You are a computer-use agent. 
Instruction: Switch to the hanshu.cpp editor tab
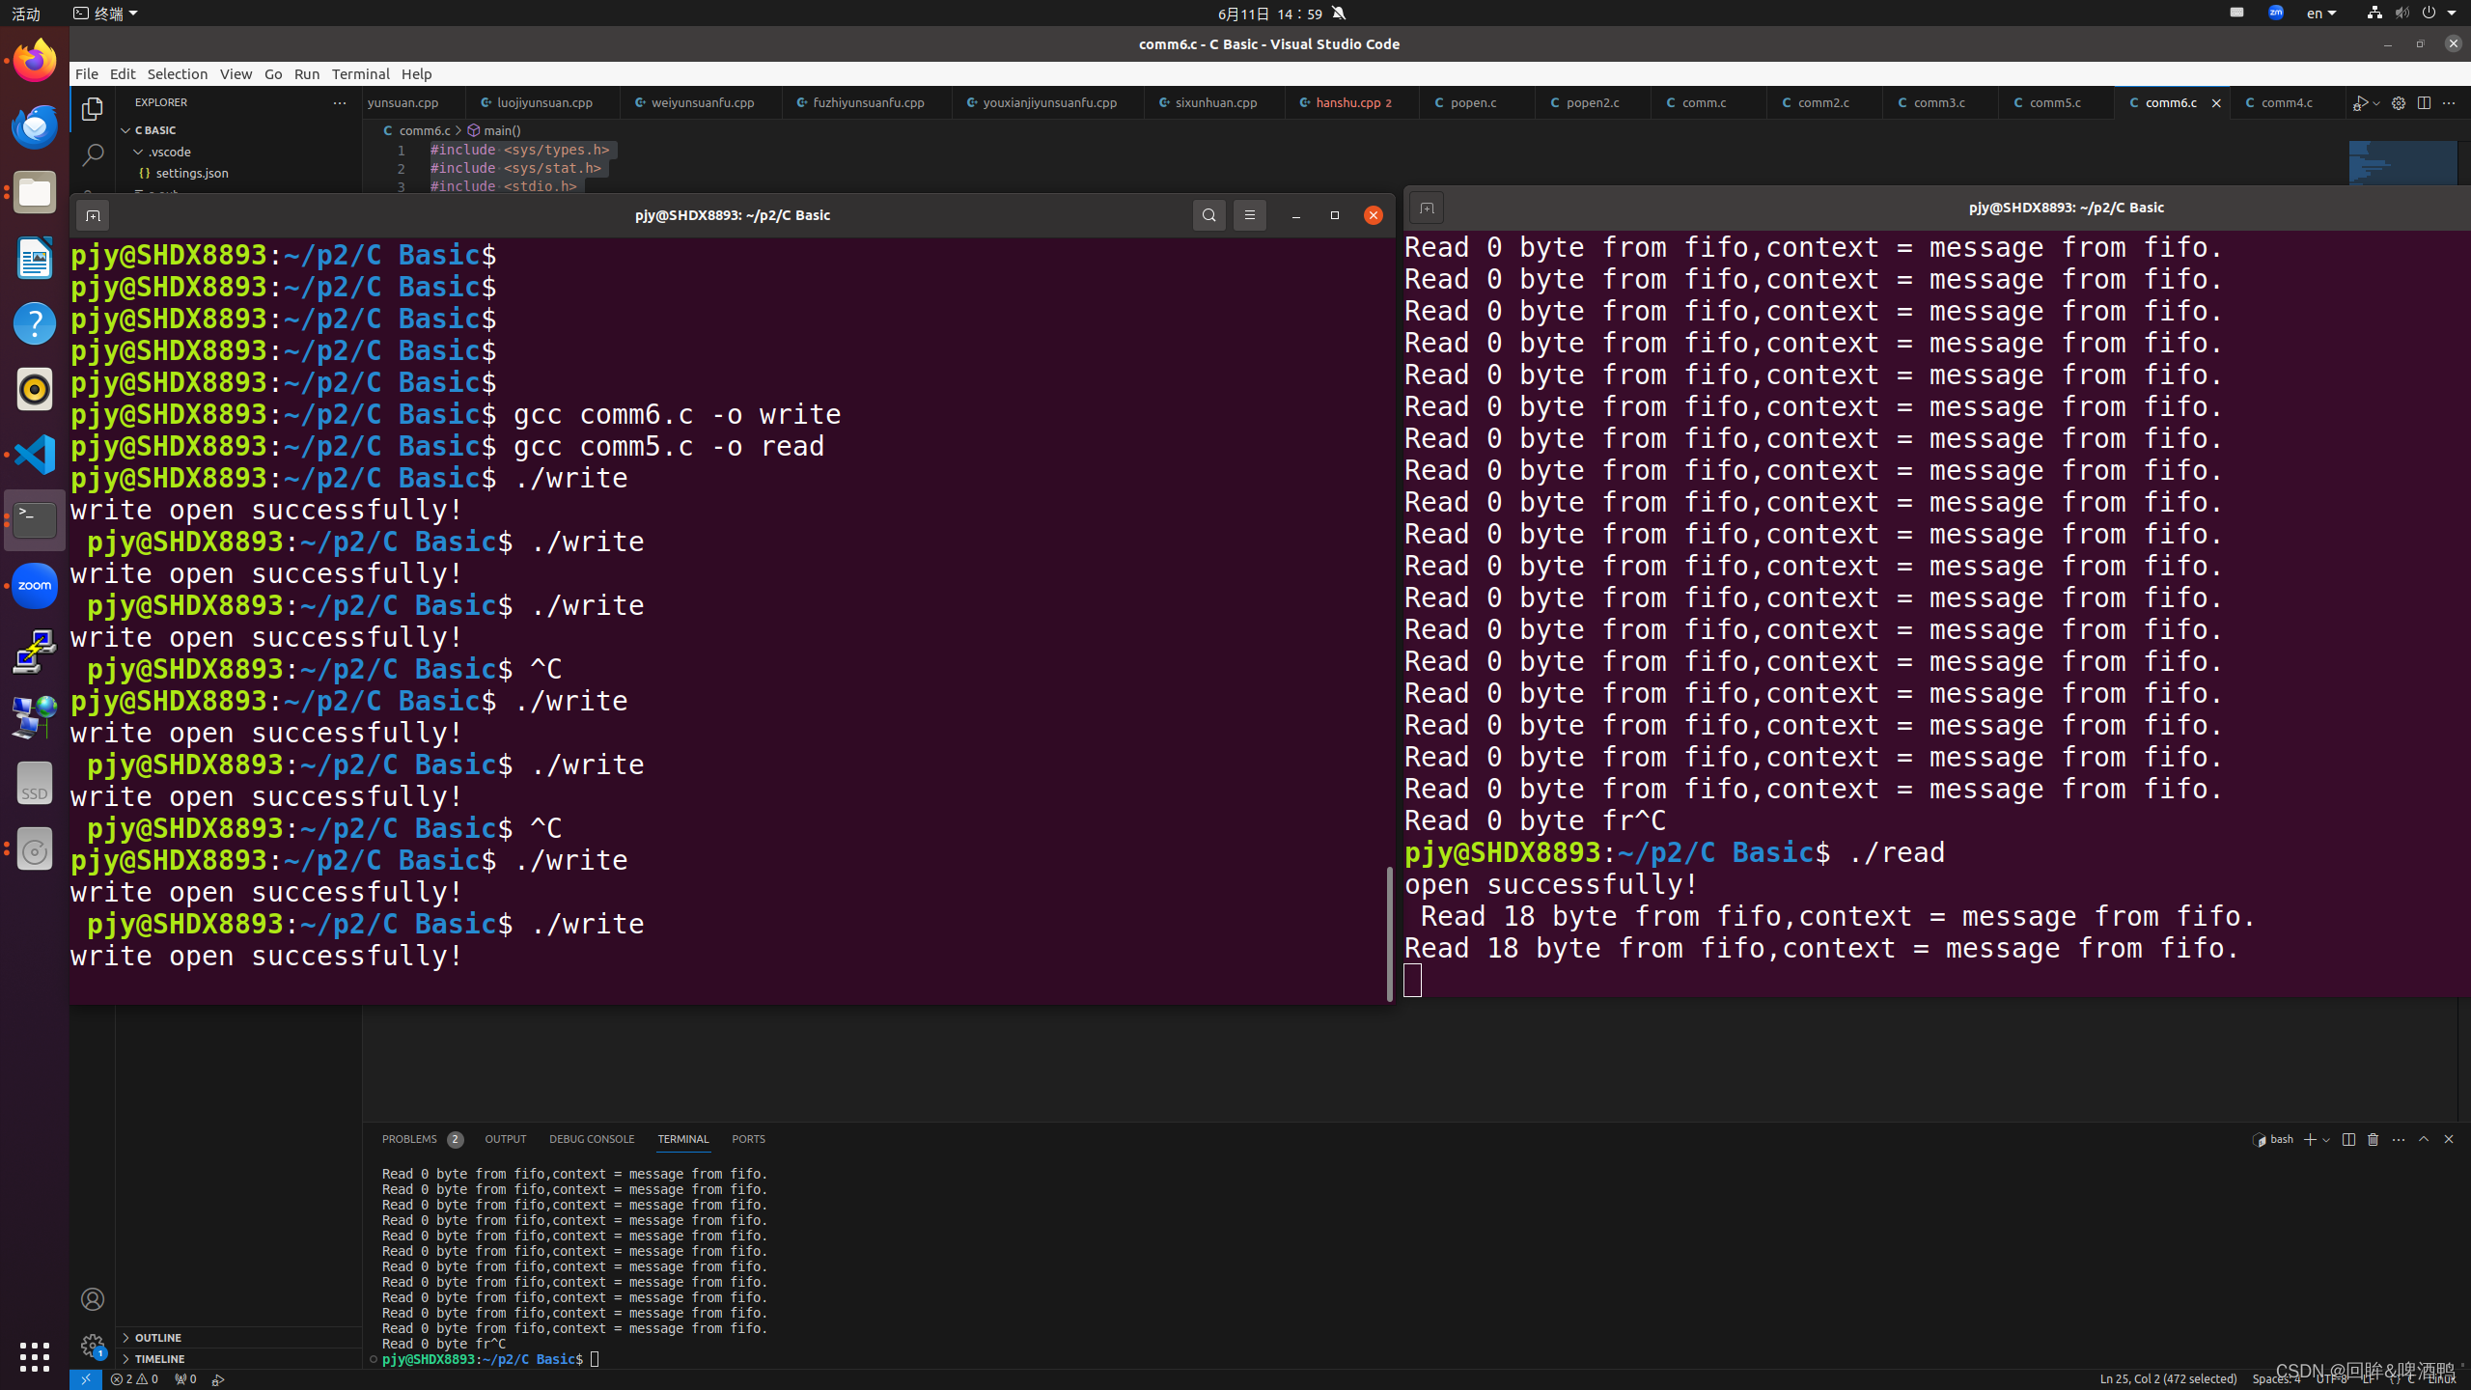1351,102
